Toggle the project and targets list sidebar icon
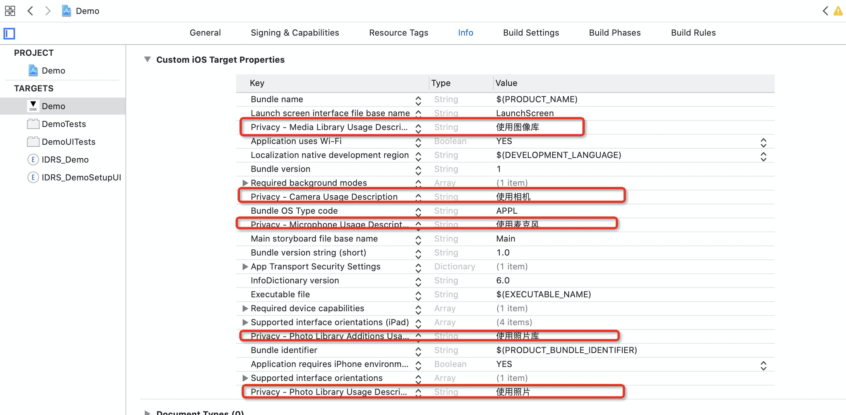 pos(9,34)
